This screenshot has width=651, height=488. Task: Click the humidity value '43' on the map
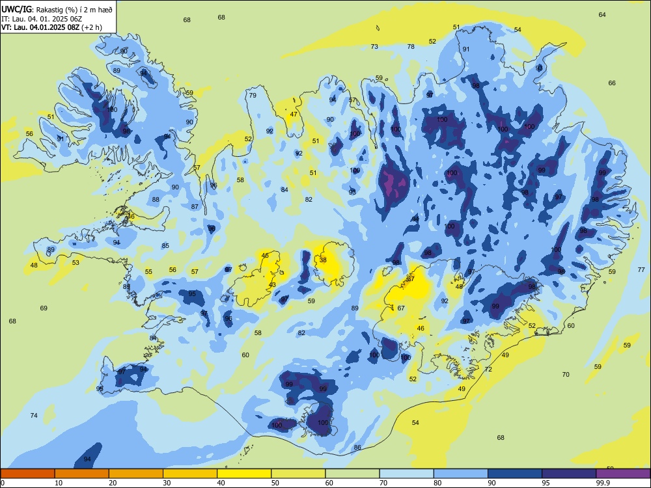click(272, 285)
